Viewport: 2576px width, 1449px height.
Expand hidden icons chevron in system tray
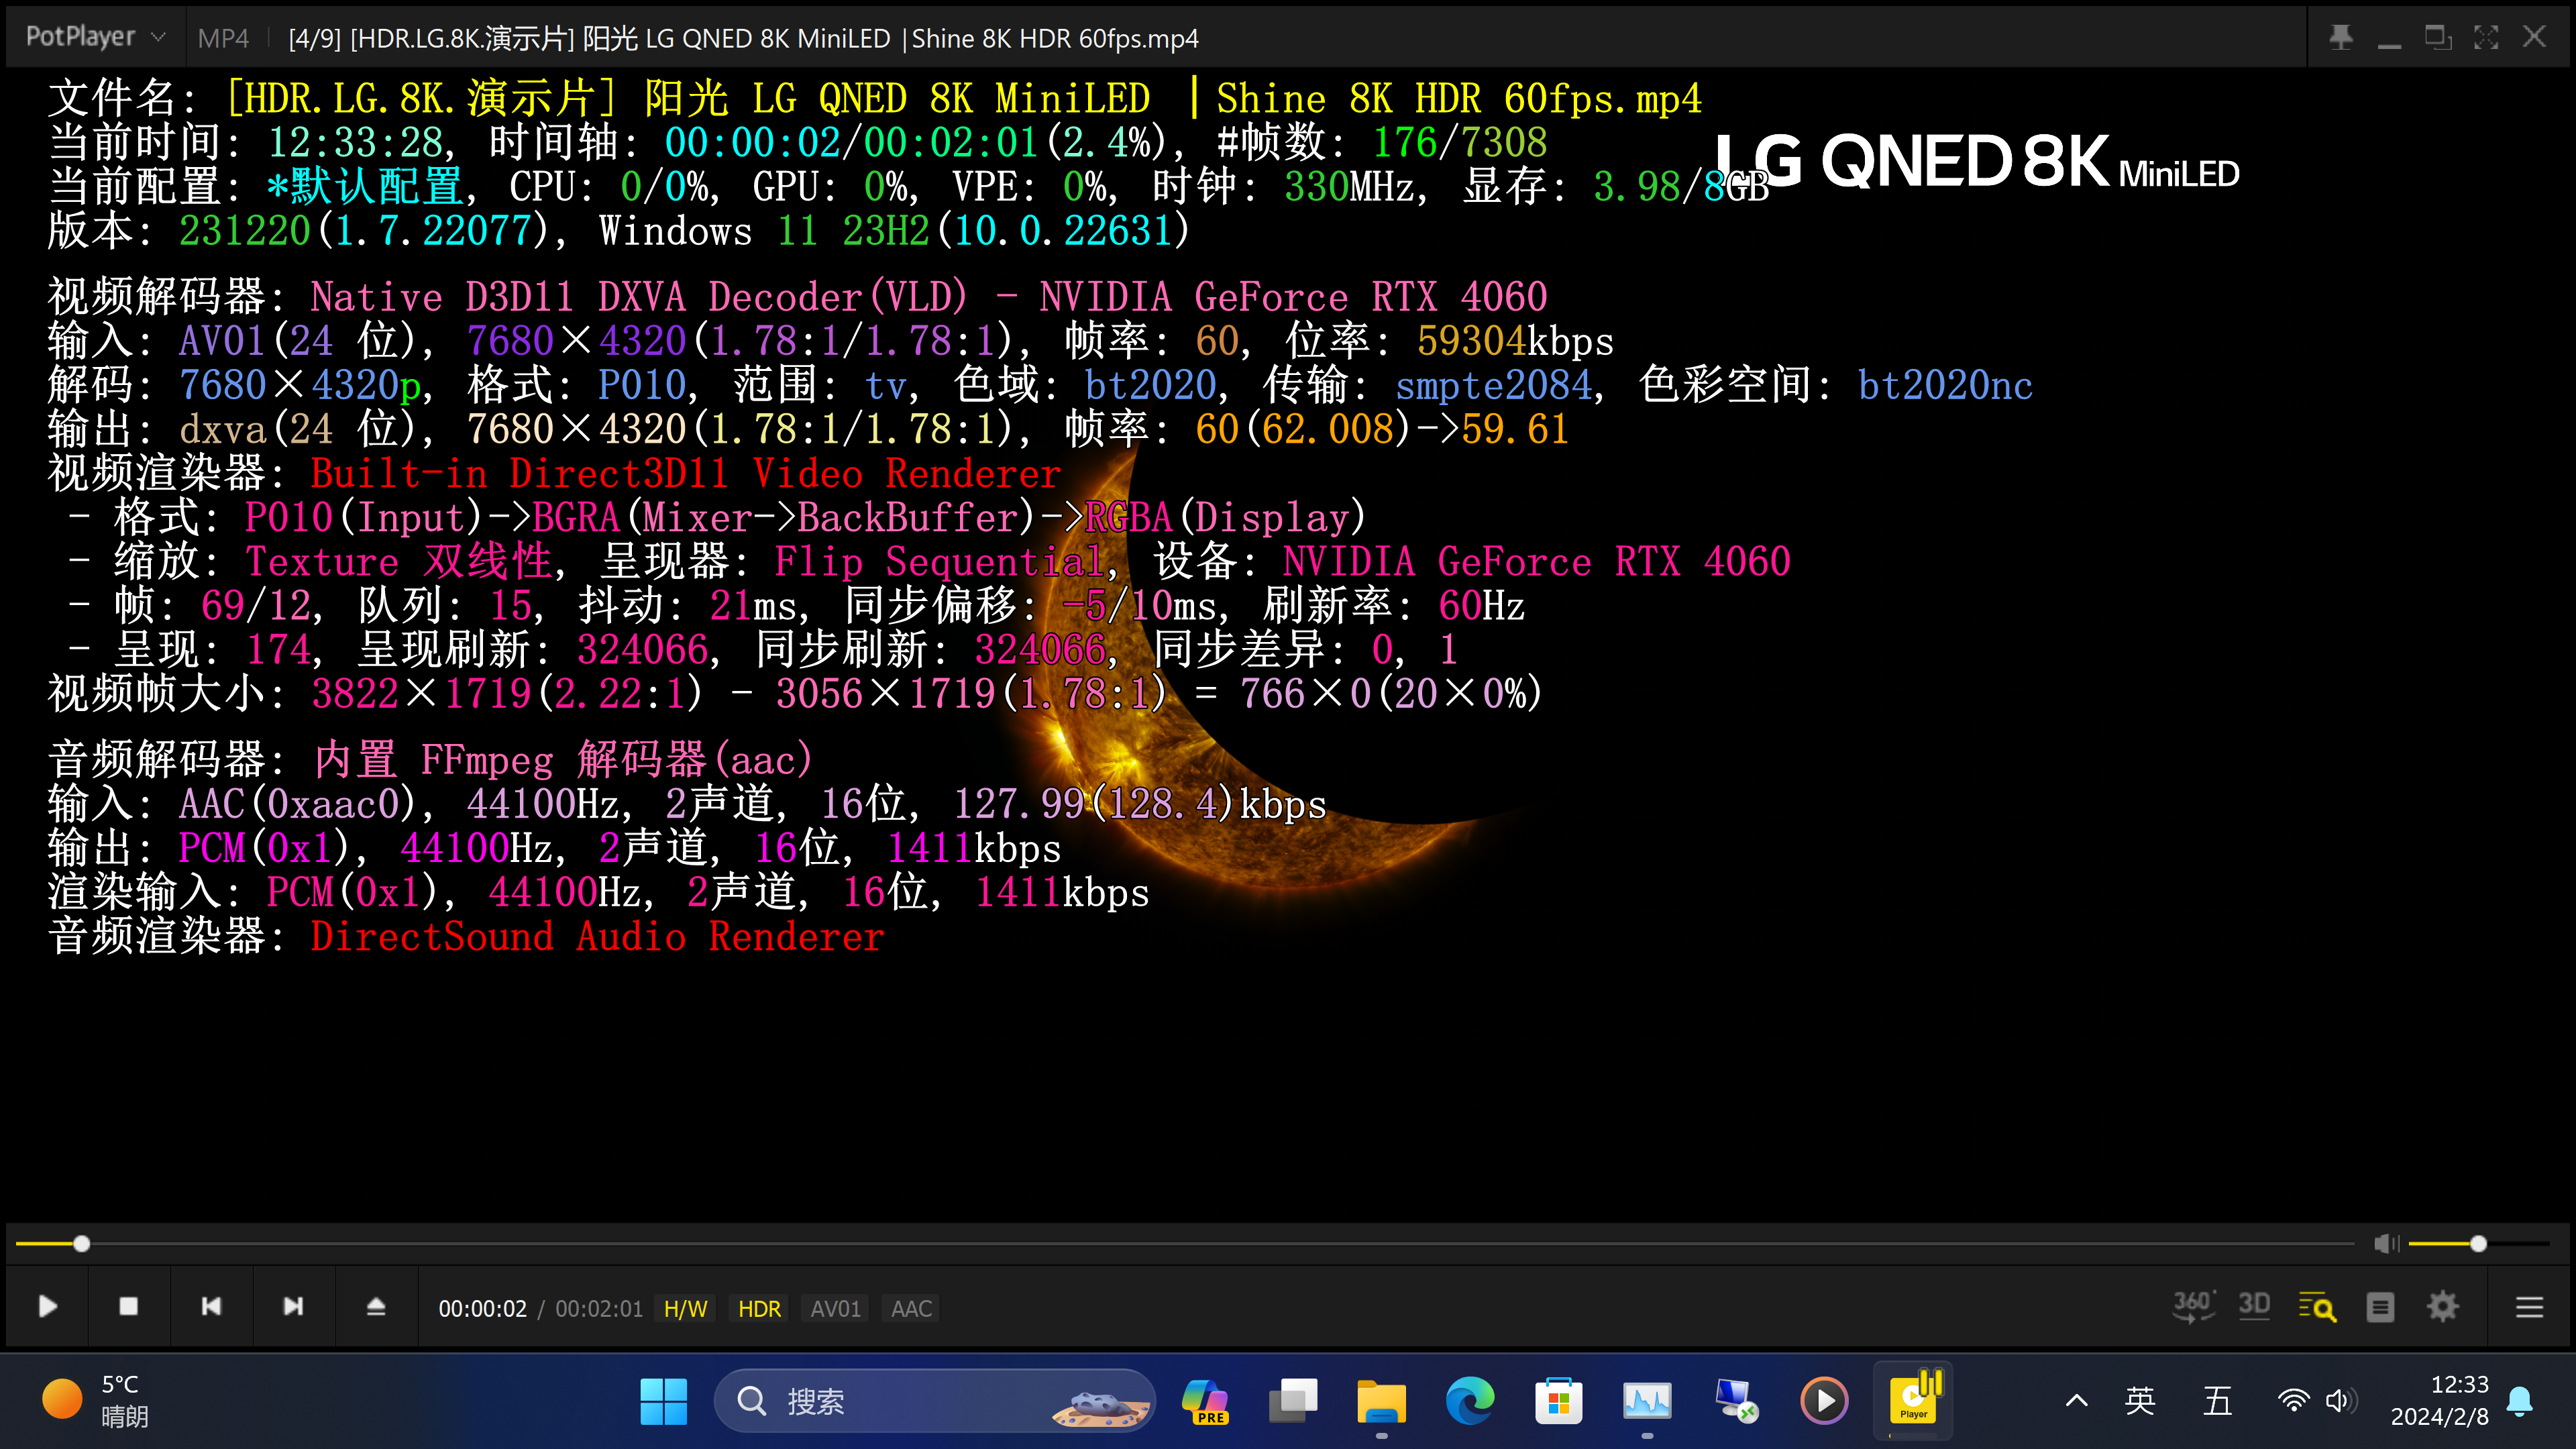[2076, 1400]
